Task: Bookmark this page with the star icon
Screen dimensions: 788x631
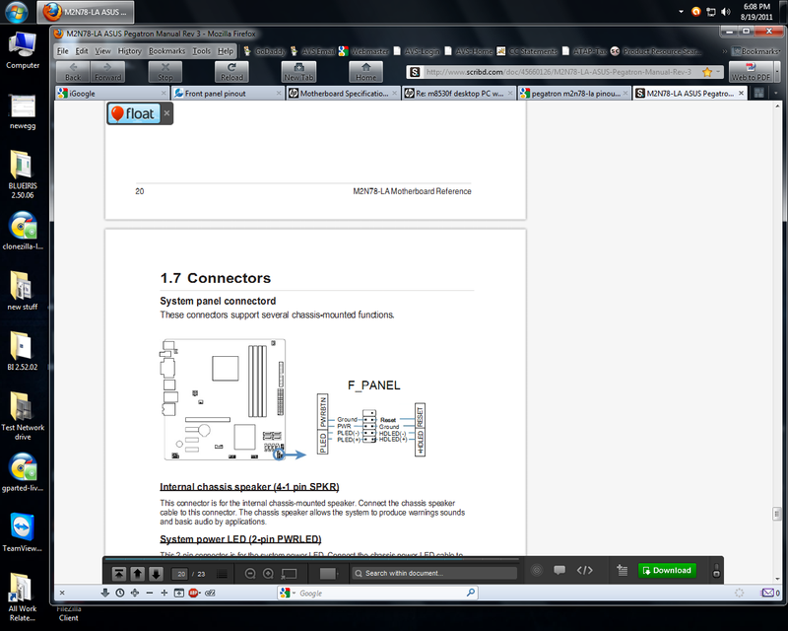Action: tap(707, 72)
